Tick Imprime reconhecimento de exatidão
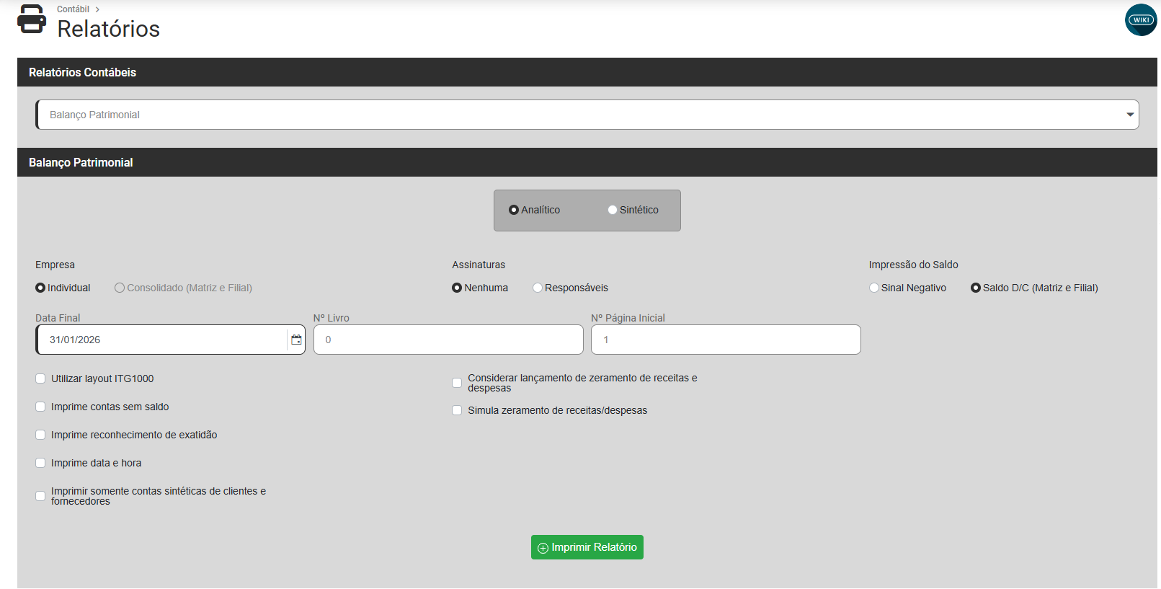 [40, 435]
